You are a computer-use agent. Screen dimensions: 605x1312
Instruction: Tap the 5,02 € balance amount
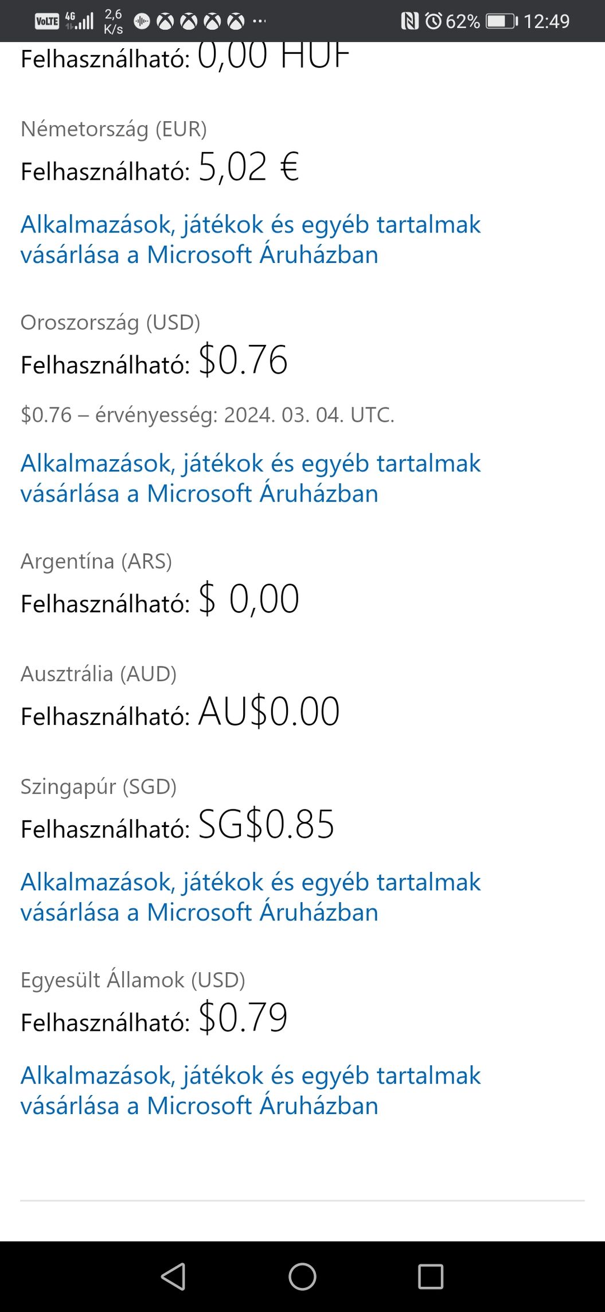[x=249, y=168]
